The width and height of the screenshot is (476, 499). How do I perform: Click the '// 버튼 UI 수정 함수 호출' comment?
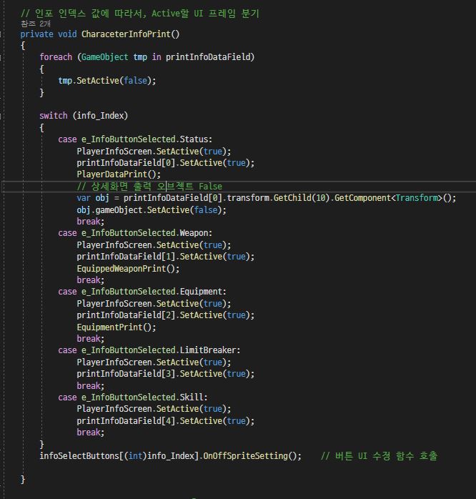pos(380,455)
